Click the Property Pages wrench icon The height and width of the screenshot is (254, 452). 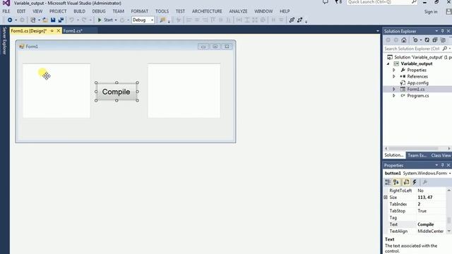(x=424, y=182)
